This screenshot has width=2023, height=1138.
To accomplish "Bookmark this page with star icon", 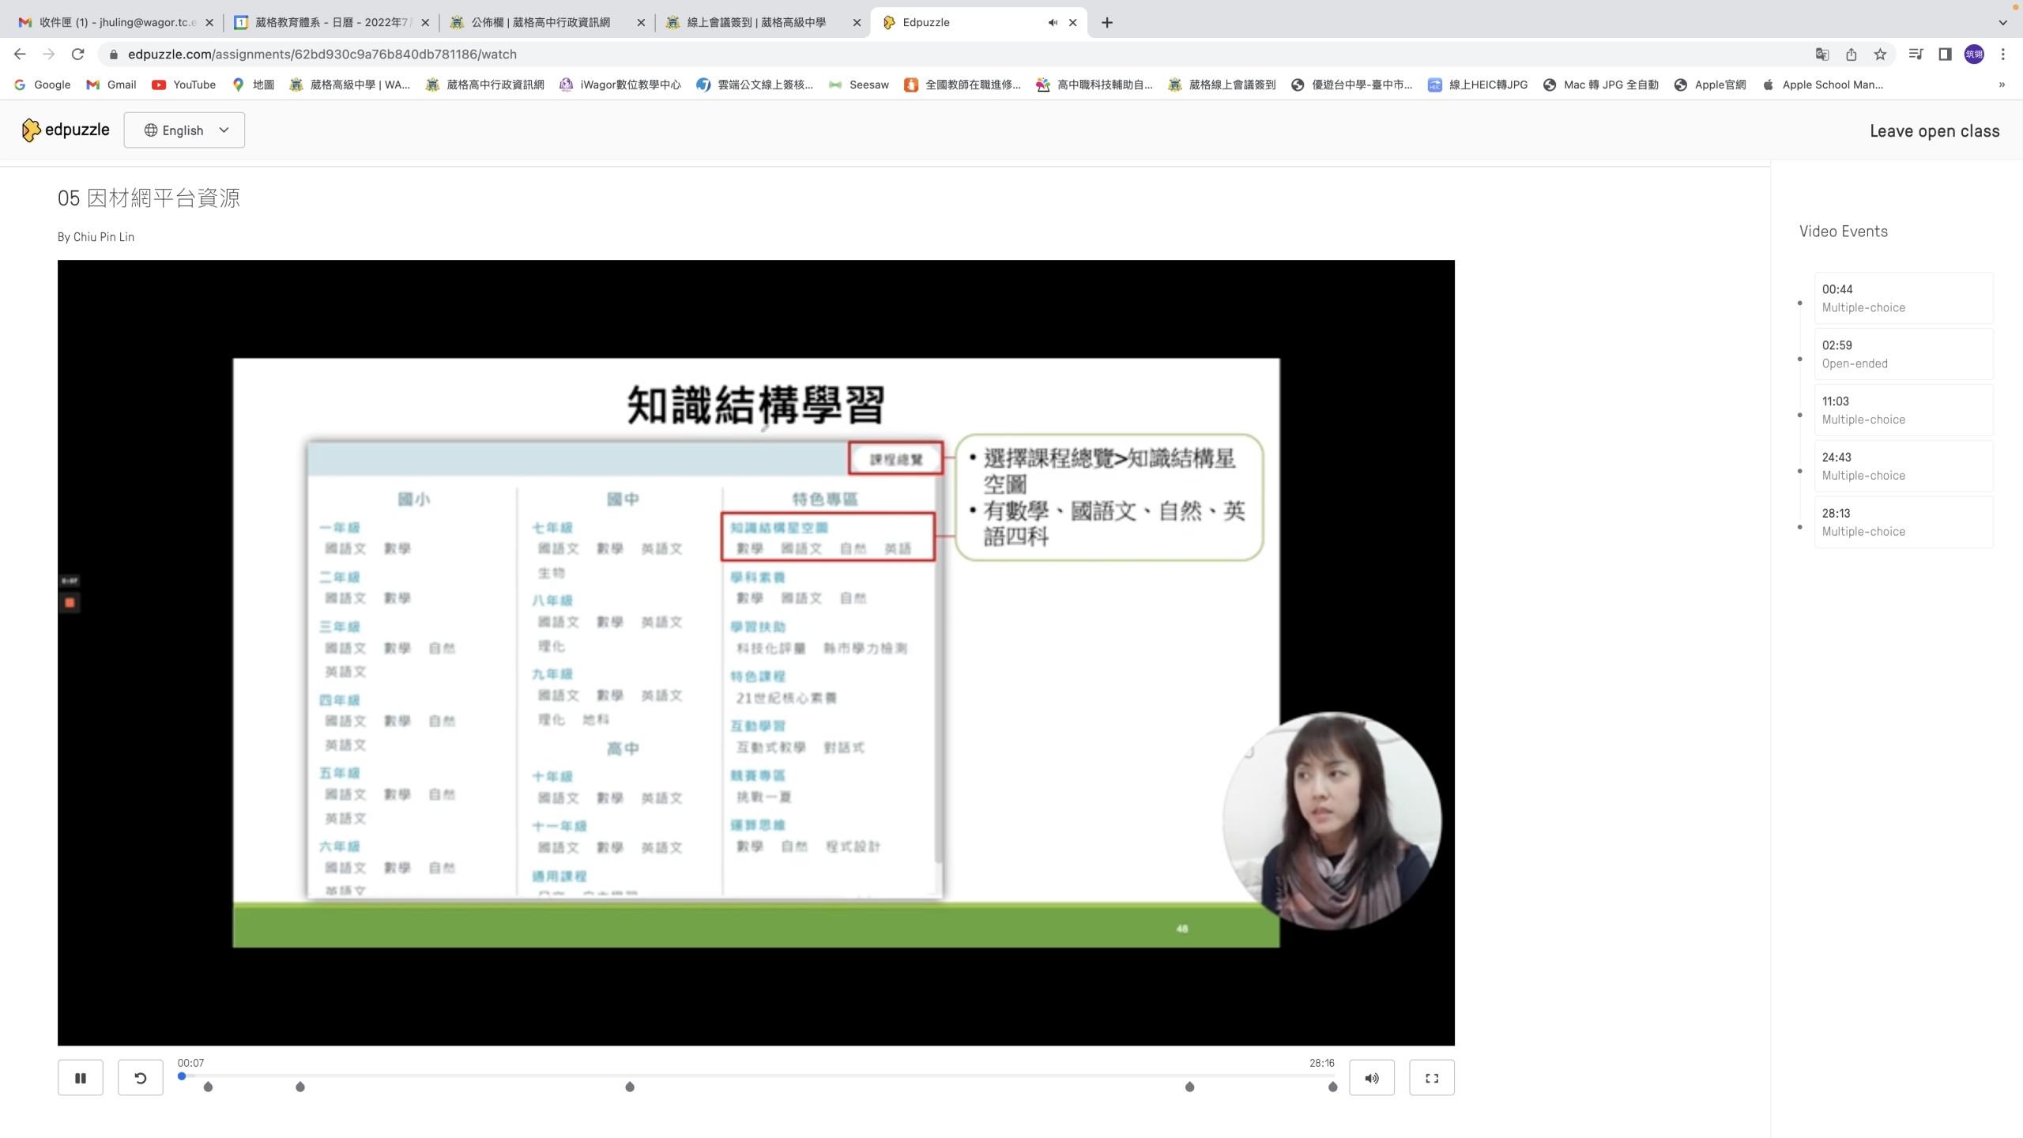I will click(x=1880, y=54).
